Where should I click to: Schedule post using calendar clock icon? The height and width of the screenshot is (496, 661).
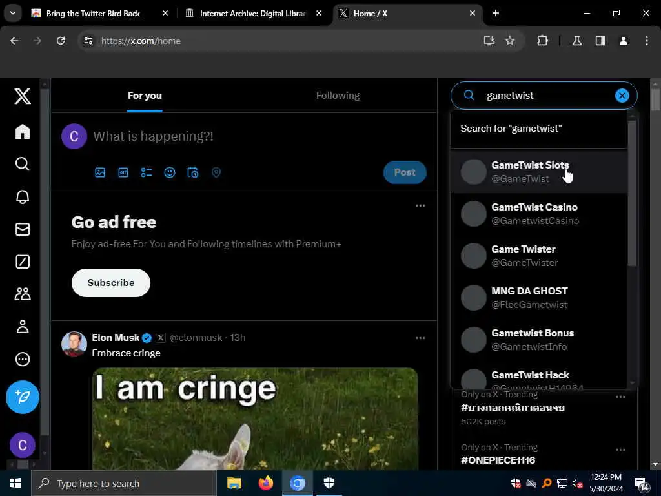point(192,172)
